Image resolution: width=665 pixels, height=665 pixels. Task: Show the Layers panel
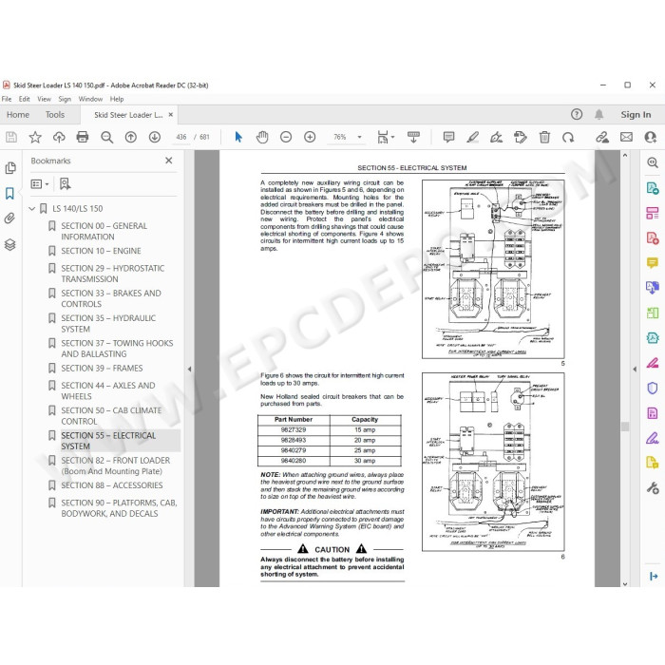(x=10, y=245)
